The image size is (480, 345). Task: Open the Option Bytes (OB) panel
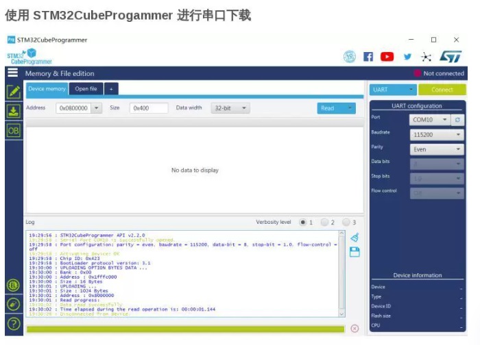13,130
